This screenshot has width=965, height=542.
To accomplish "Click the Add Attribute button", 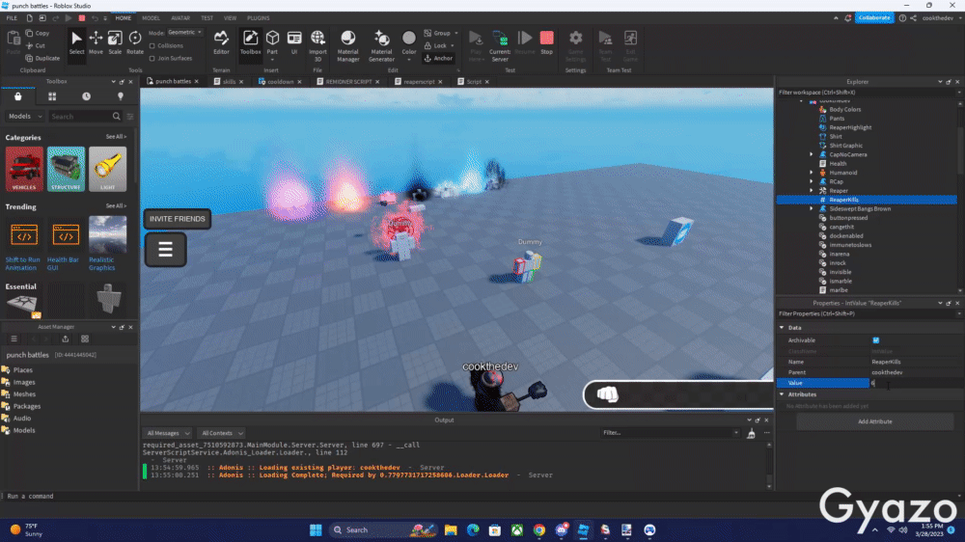I will coord(874,421).
